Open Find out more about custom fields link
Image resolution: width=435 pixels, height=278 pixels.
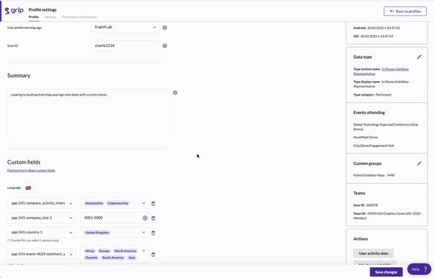coord(31,170)
